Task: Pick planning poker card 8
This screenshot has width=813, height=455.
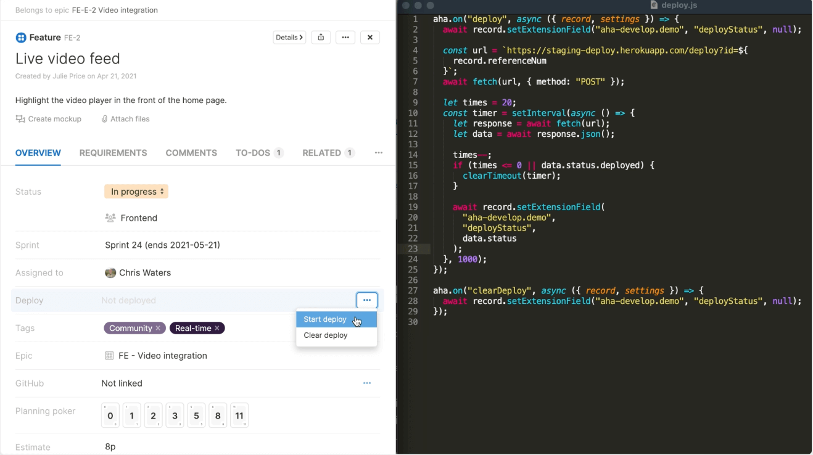Action: click(x=218, y=416)
